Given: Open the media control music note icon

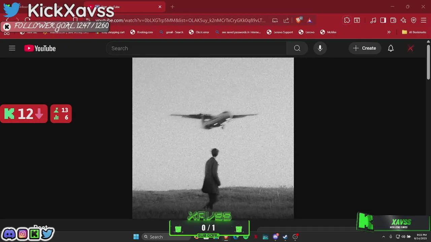Looking at the screenshot, I should point(373,20).
